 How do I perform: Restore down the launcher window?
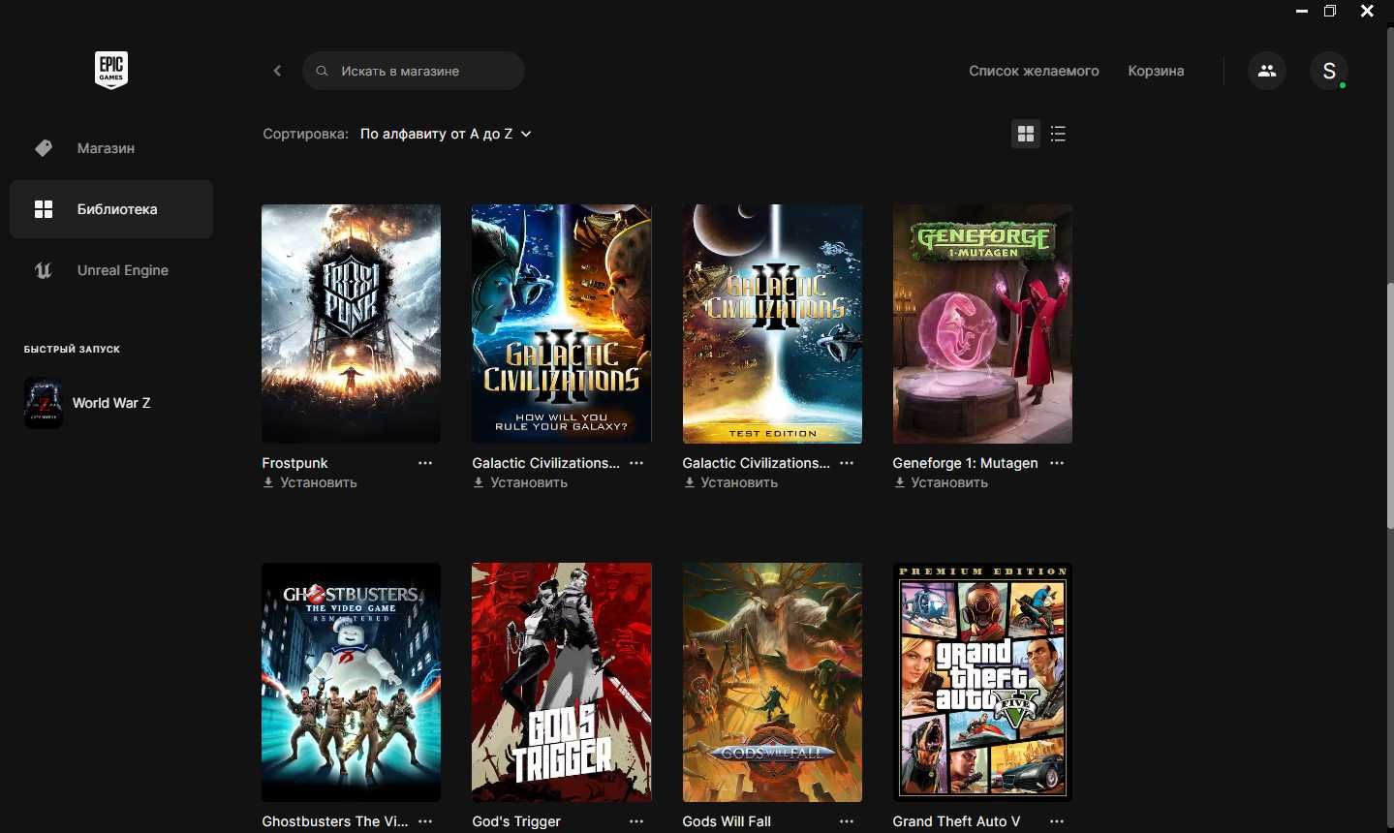(1330, 12)
